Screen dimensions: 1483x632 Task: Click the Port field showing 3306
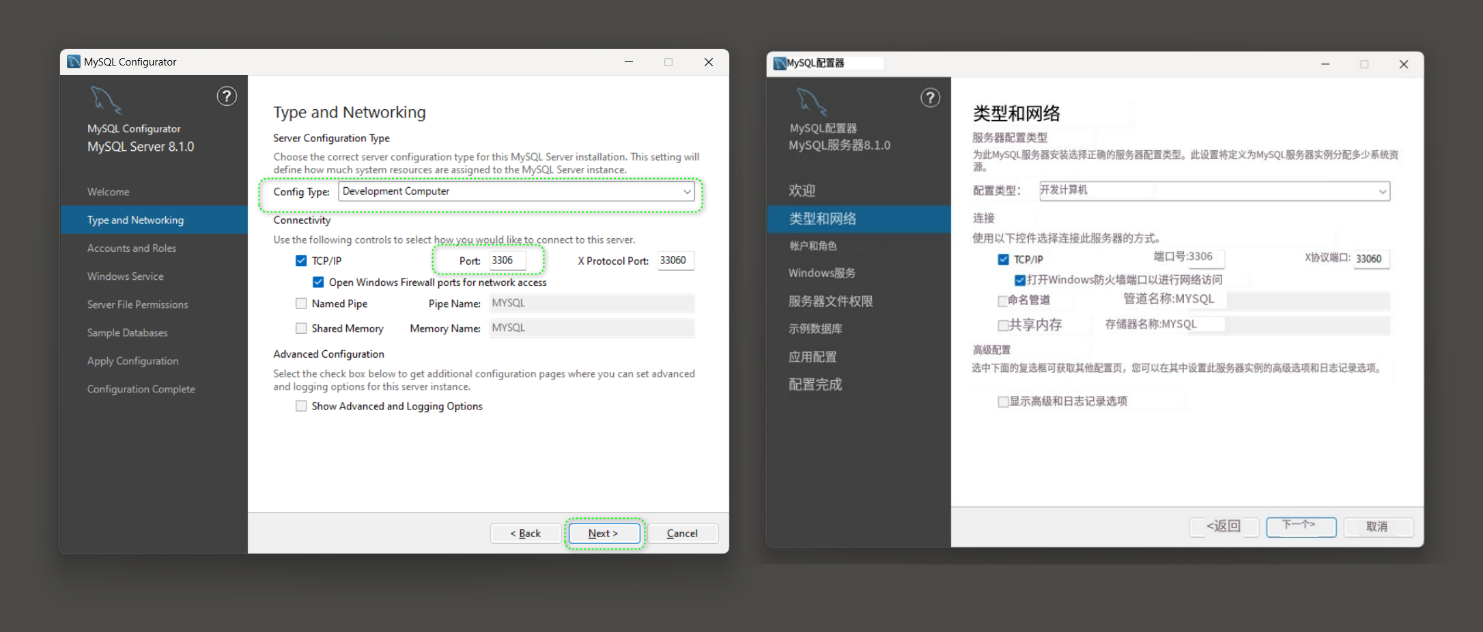click(x=507, y=260)
